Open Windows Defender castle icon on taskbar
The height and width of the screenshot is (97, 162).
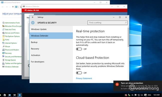[x=14, y=95]
